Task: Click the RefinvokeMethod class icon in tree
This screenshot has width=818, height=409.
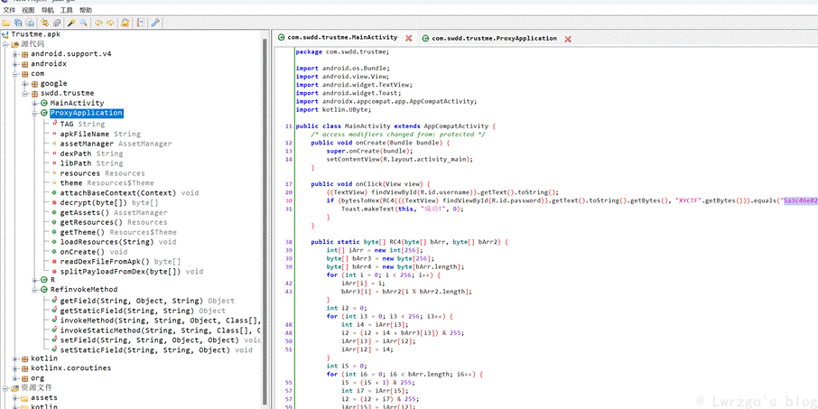Action: (x=44, y=290)
